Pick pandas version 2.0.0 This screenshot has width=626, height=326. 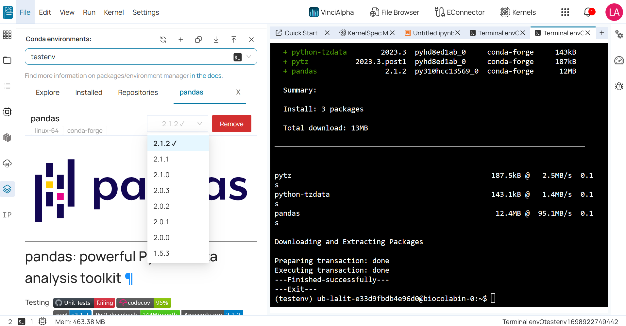click(178, 237)
